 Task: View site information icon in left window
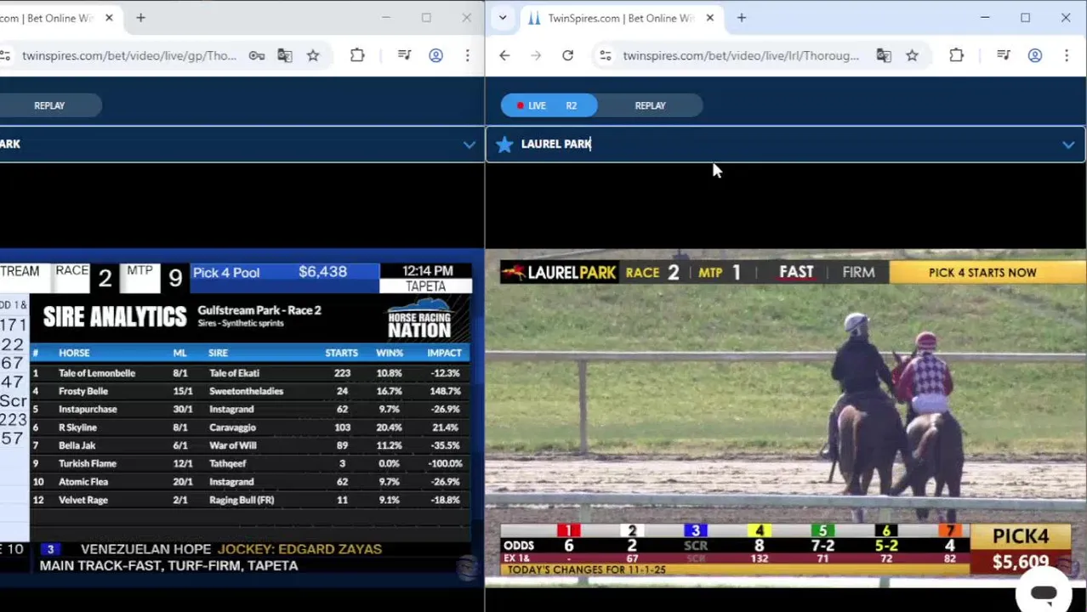point(5,55)
